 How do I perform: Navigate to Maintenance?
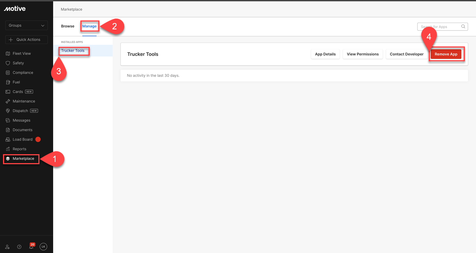coord(24,101)
